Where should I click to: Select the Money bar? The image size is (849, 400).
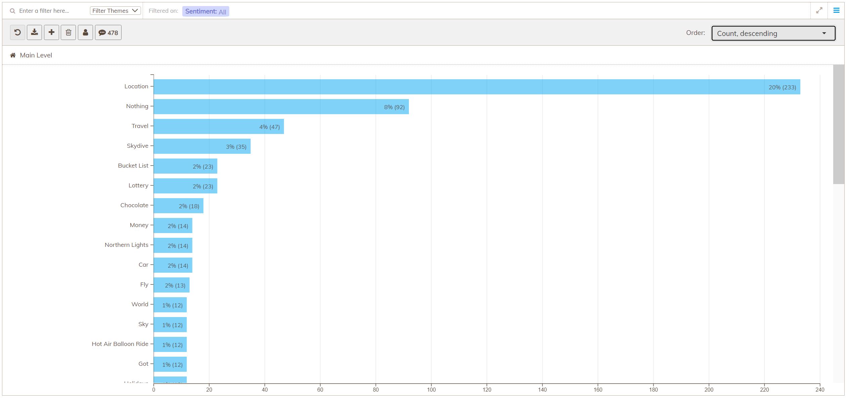pyautogui.click(x=173, y=225)
